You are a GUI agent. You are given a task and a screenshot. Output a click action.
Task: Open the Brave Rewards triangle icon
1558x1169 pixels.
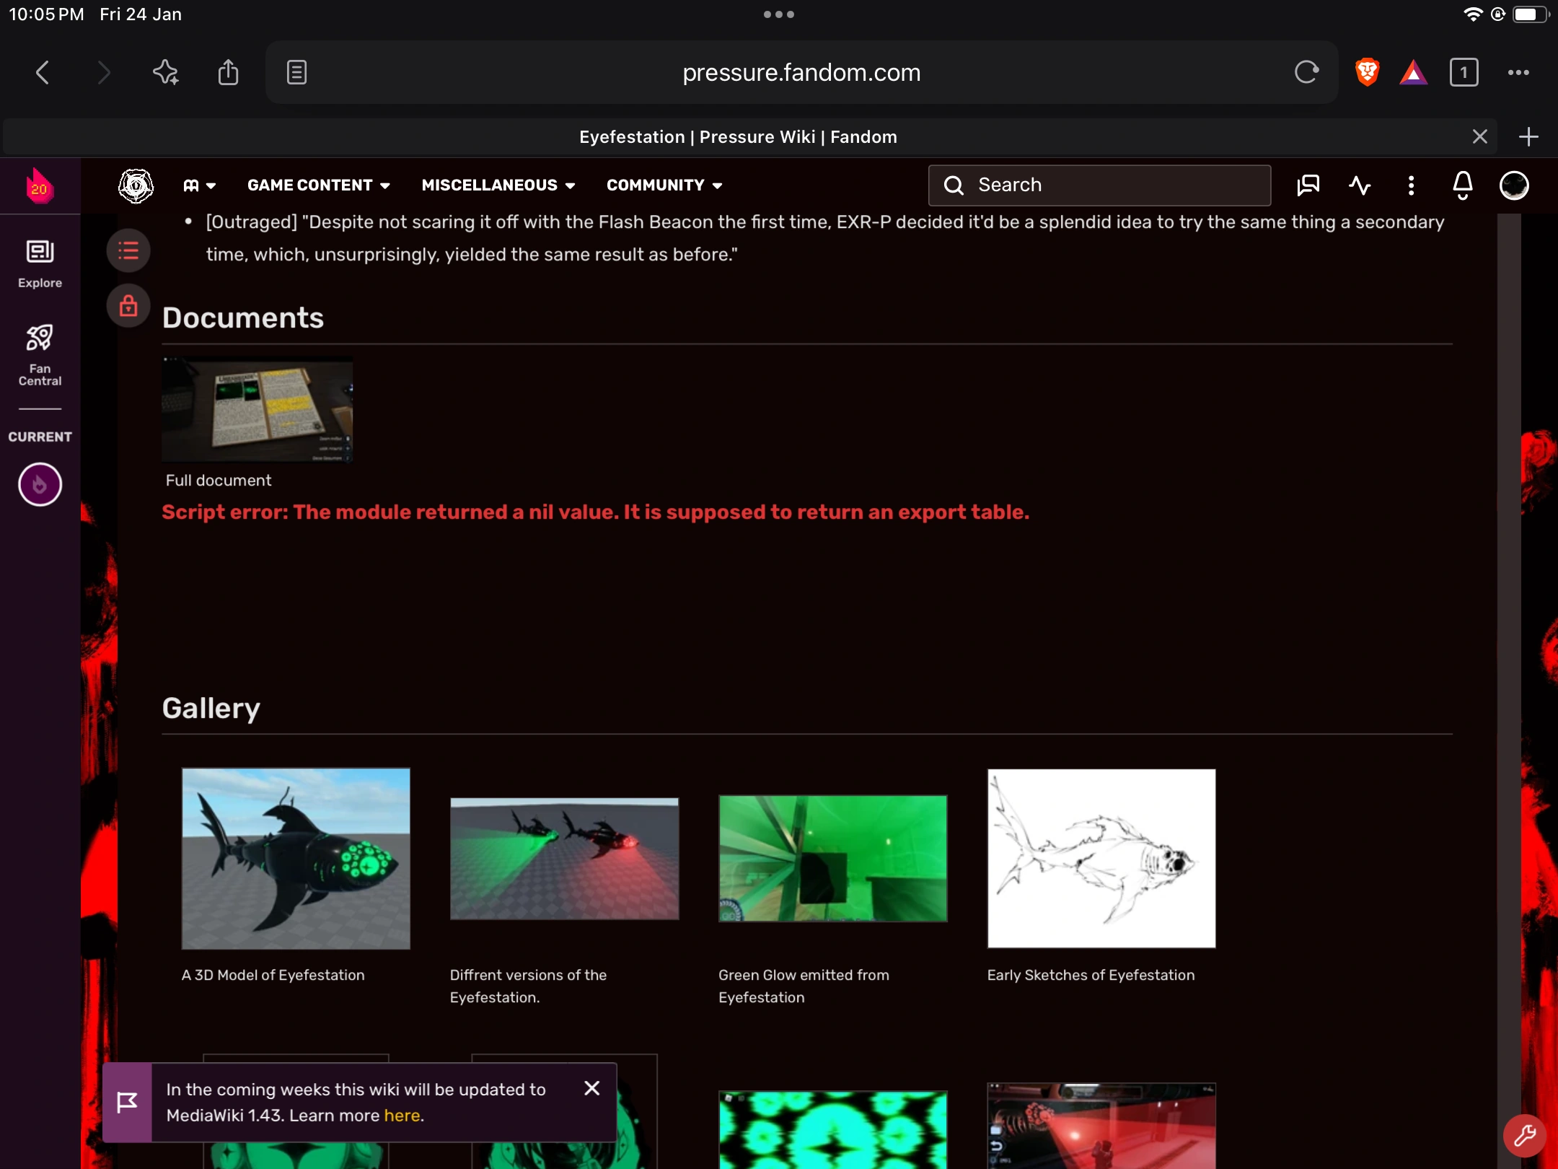pyautogui.click(x=1413, y=72)
